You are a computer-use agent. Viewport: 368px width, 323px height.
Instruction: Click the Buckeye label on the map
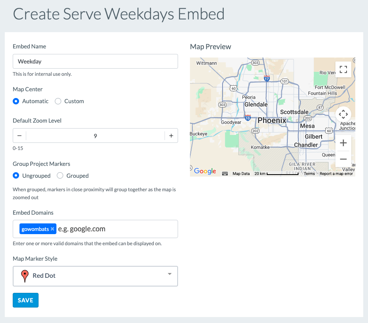click(x=199, y=134)
